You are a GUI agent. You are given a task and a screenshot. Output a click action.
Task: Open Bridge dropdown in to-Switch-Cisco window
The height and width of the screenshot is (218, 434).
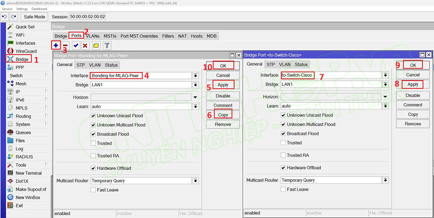(386, 84)
